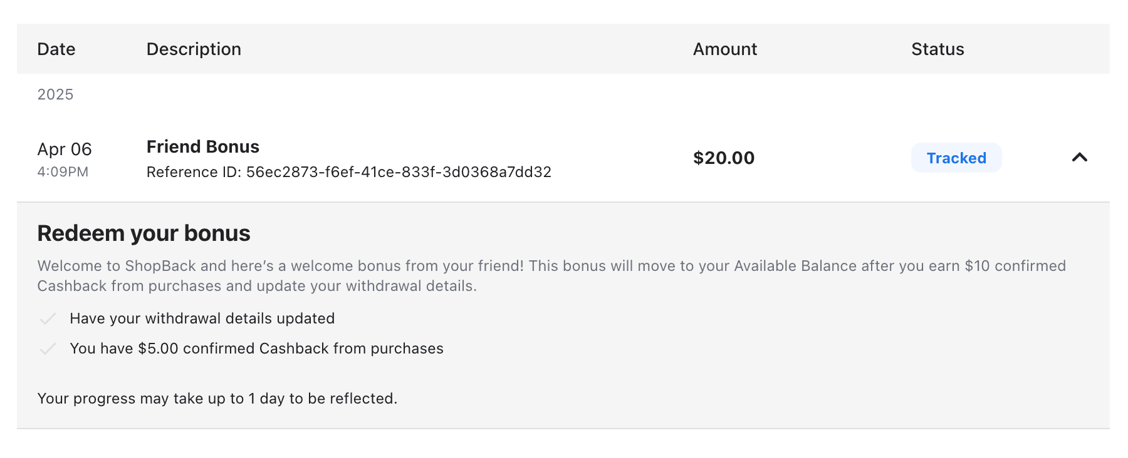Click the confirmed Cashback checkmark icon

pos(48,349)
